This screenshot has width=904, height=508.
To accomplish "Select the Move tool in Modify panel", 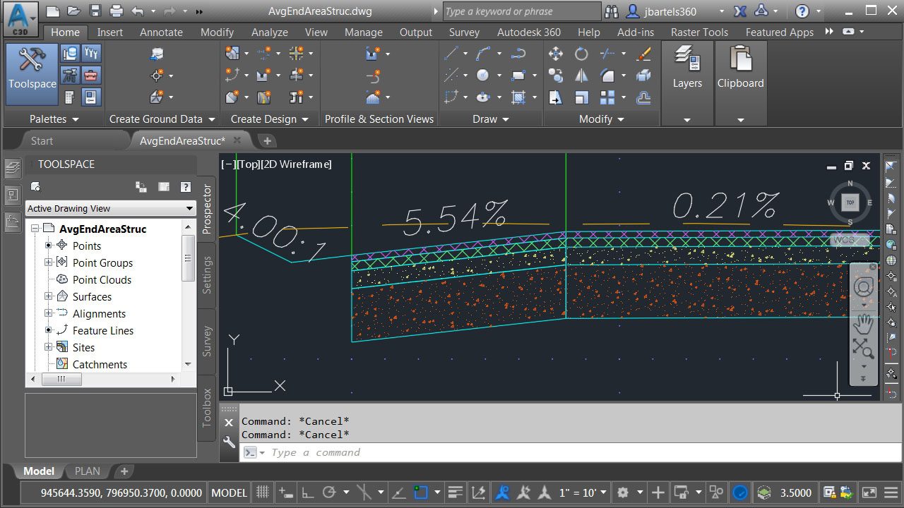I will click(556, 54).
